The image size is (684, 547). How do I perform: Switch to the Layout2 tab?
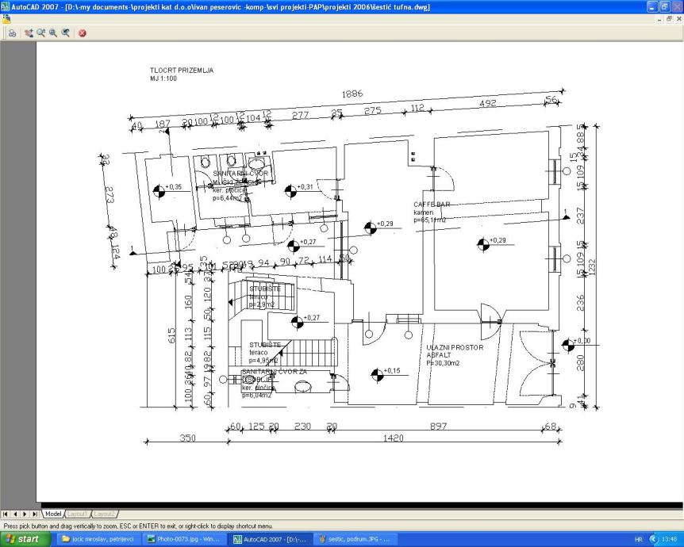coord(104,514)
